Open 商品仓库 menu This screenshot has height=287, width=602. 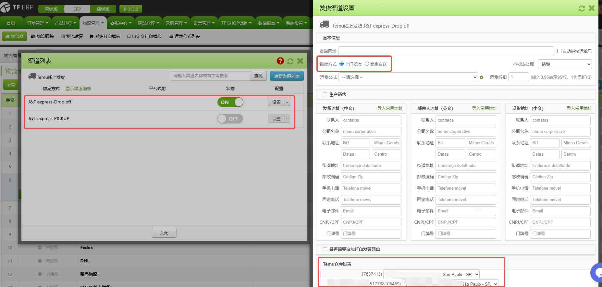pyautogui.click(x=148, y=23)
